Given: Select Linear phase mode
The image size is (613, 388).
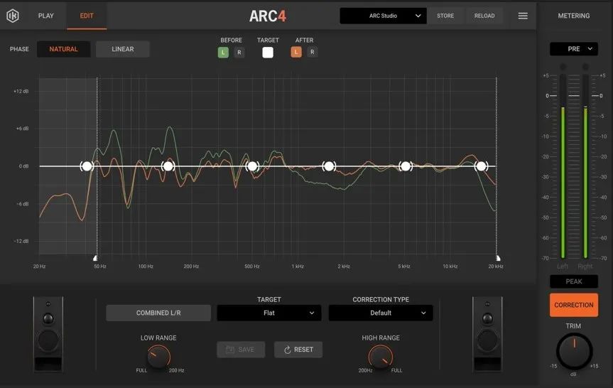Looking at the screenshot, I should pos(123,49).
